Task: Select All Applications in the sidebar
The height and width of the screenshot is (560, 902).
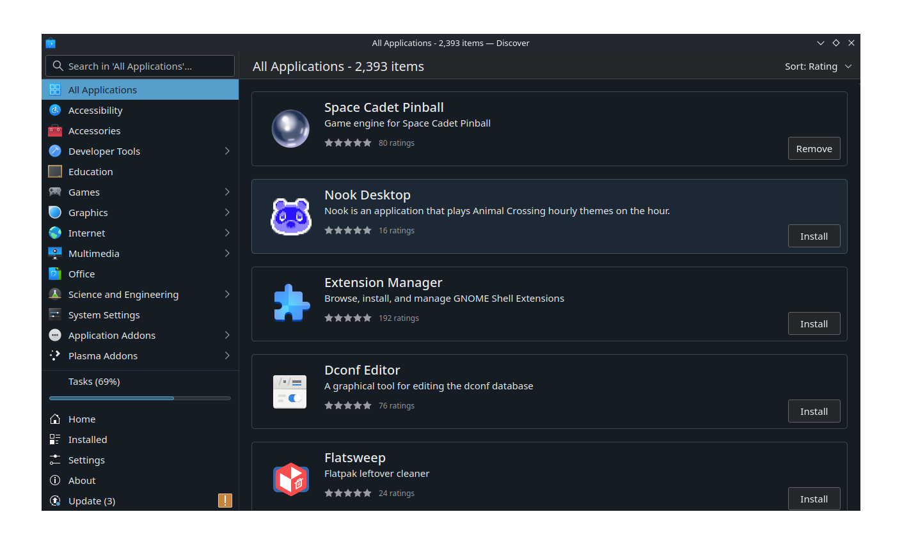Action: pos(140,89)
